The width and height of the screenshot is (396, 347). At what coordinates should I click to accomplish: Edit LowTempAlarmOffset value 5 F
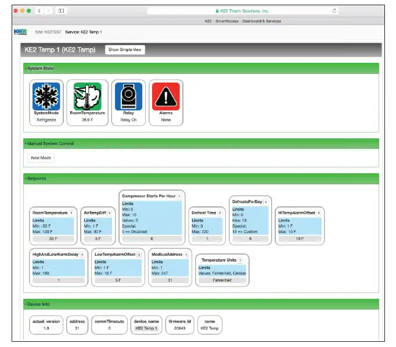click(118, 281)
